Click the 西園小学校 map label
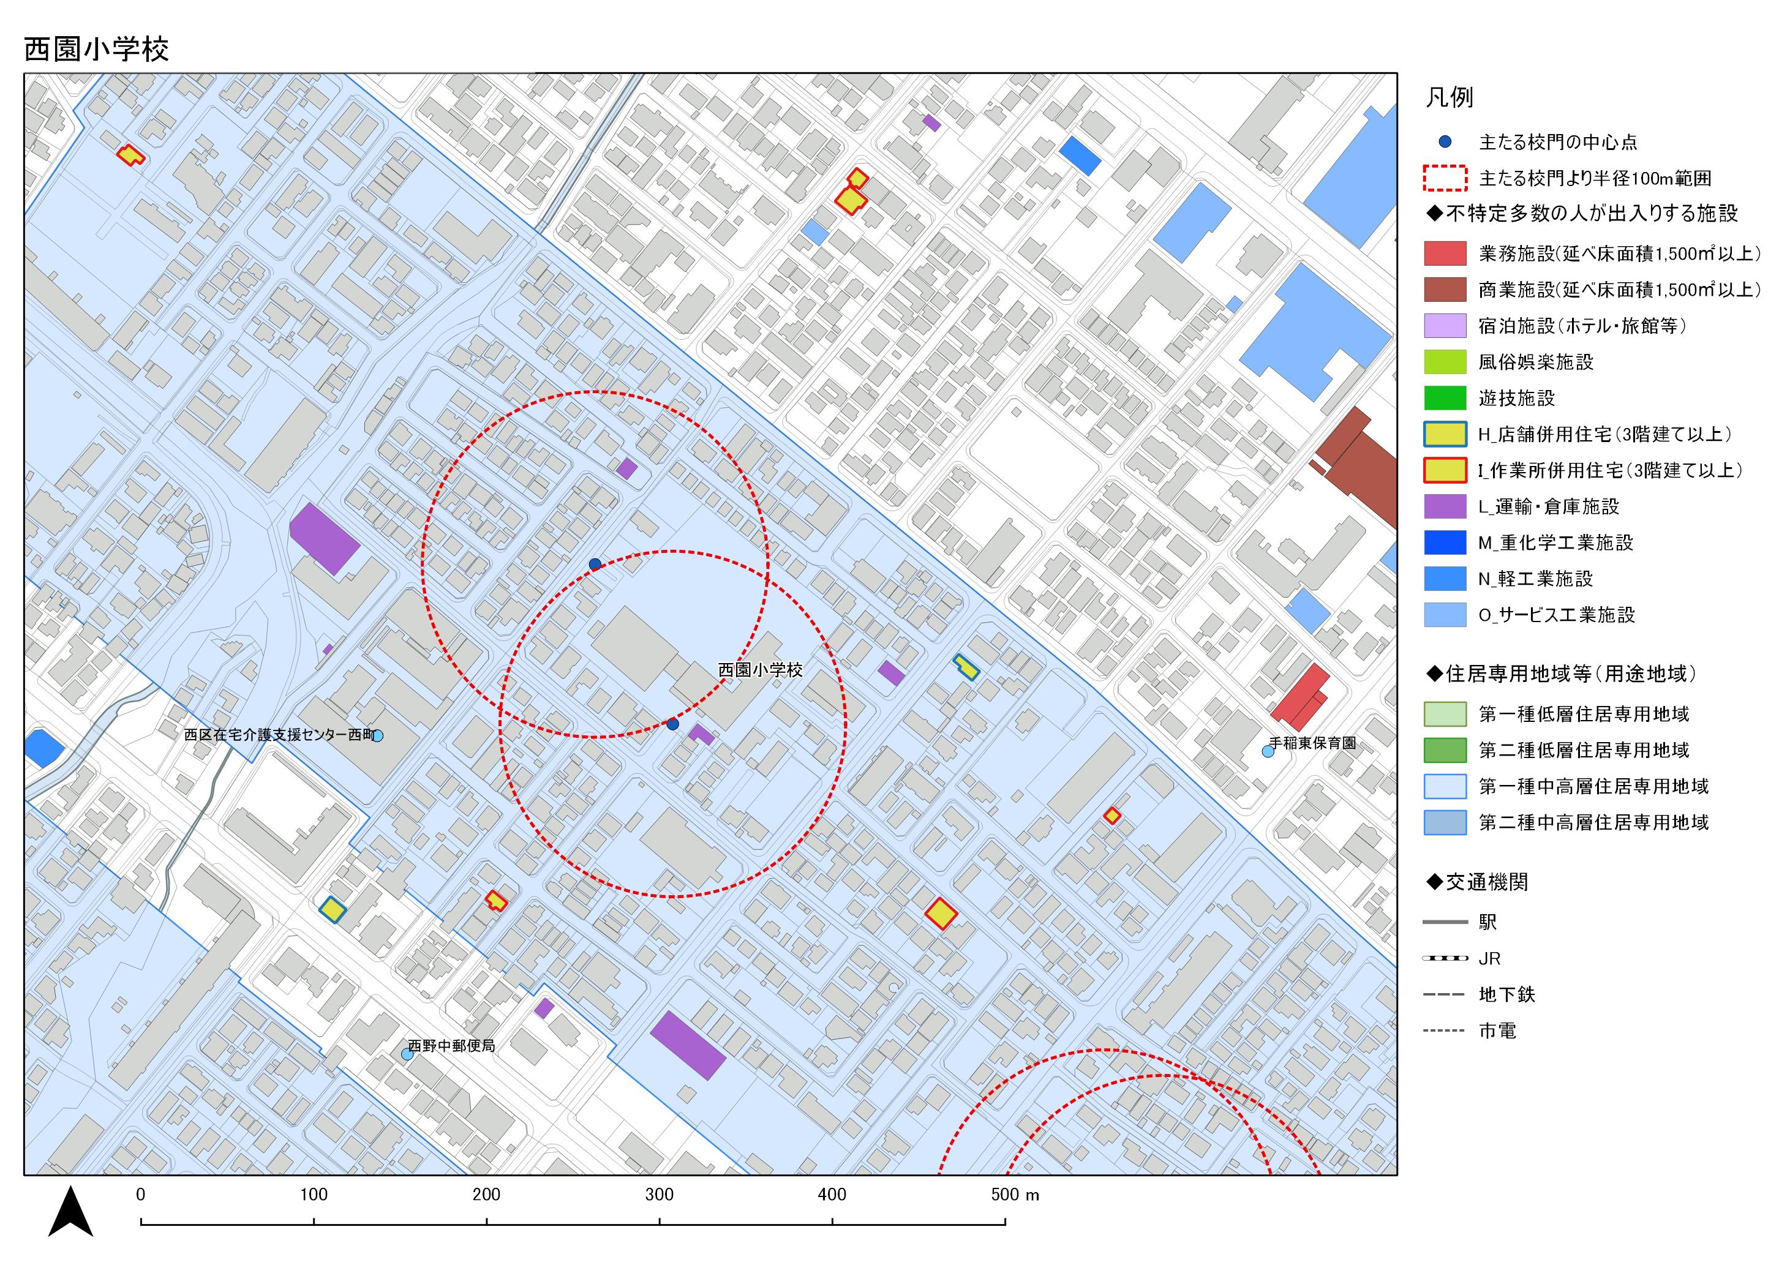This screenshot has width=1790, height=1265. 760,670
